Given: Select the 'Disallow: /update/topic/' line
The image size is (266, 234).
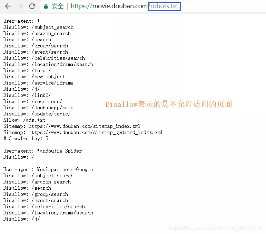Looking at the screenshot, I should pyautogui.click(x=37, y=114).
